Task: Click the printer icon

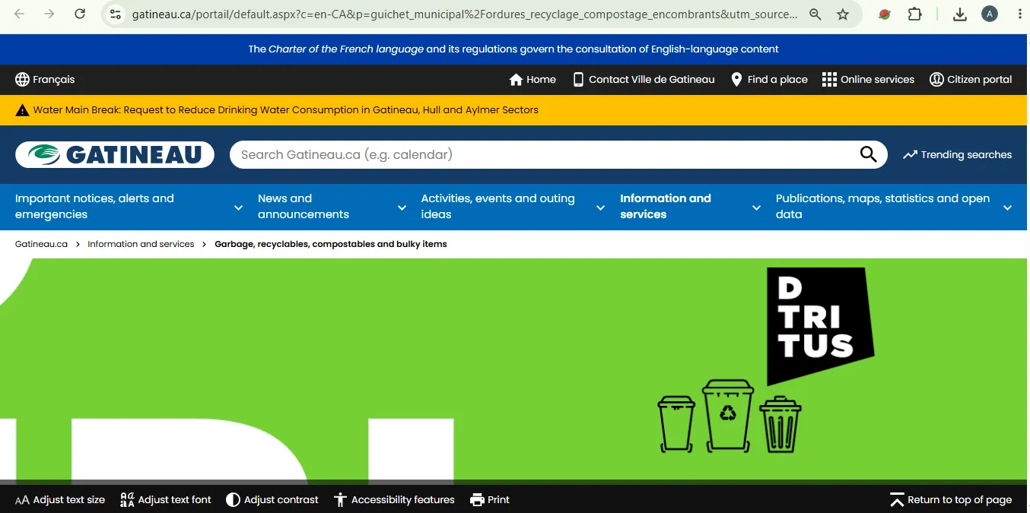Action: 477,500
